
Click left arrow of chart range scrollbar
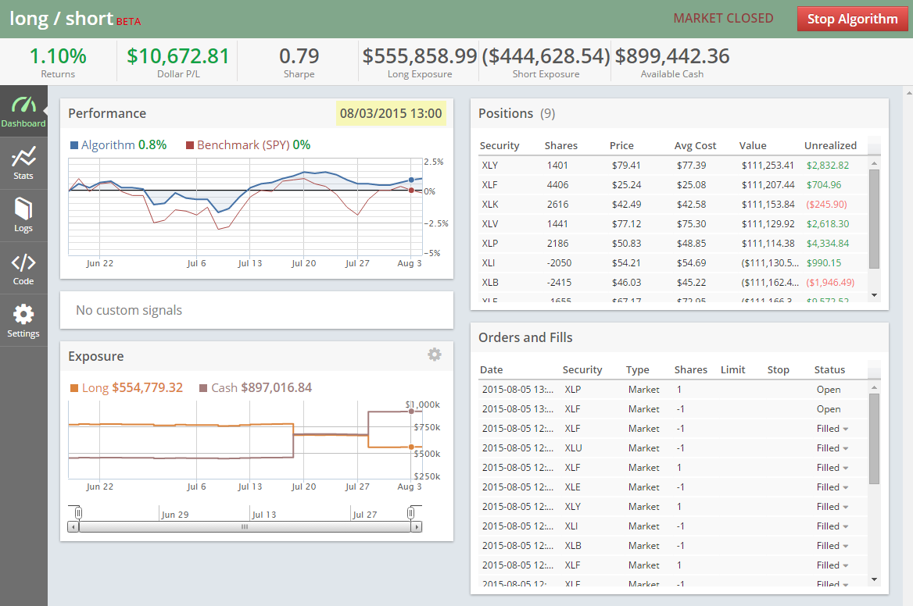[73, 527]
